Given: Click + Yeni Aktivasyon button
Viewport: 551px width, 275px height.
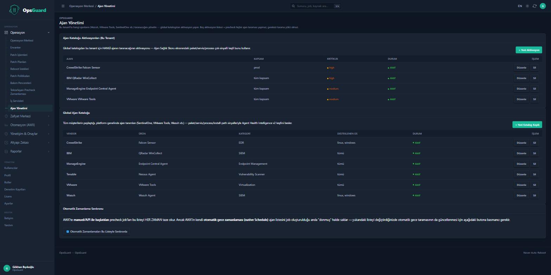Looking at the screenshot, I should pyautogui.click(x=529, y=50).
